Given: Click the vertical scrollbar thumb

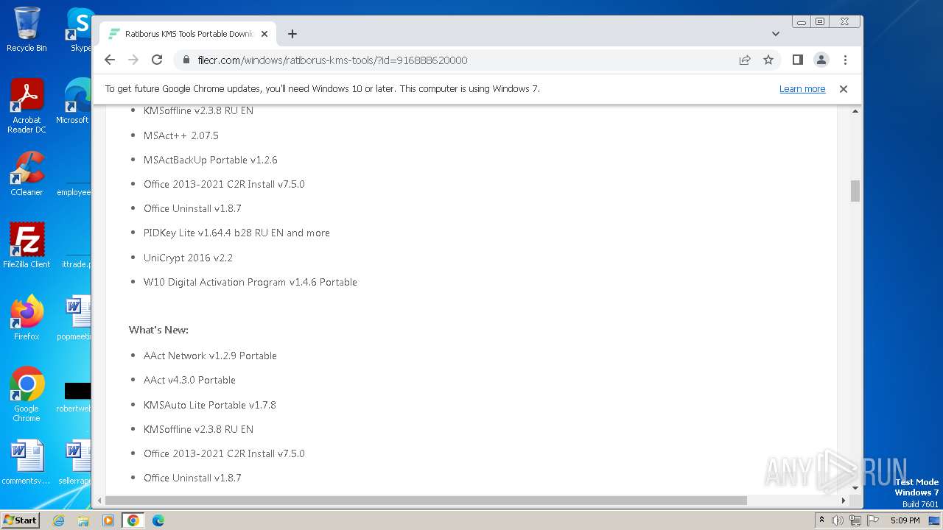Looking at the screenshot, I should pos(855,191).
